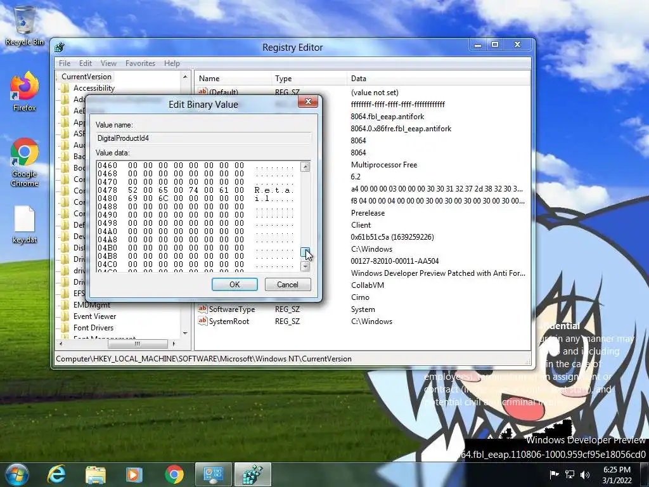Select CurrentVersion key in tree
The width and height of the screenshot is (649, 487).
[x=86, y=77]
